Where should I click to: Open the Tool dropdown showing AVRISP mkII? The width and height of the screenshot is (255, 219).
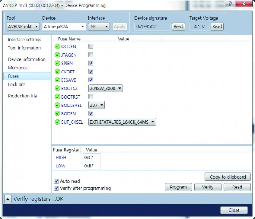23,26
